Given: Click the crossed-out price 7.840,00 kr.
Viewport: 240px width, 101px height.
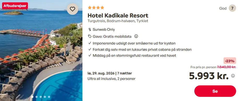Looking at the screenshot, I should [226, 67].
